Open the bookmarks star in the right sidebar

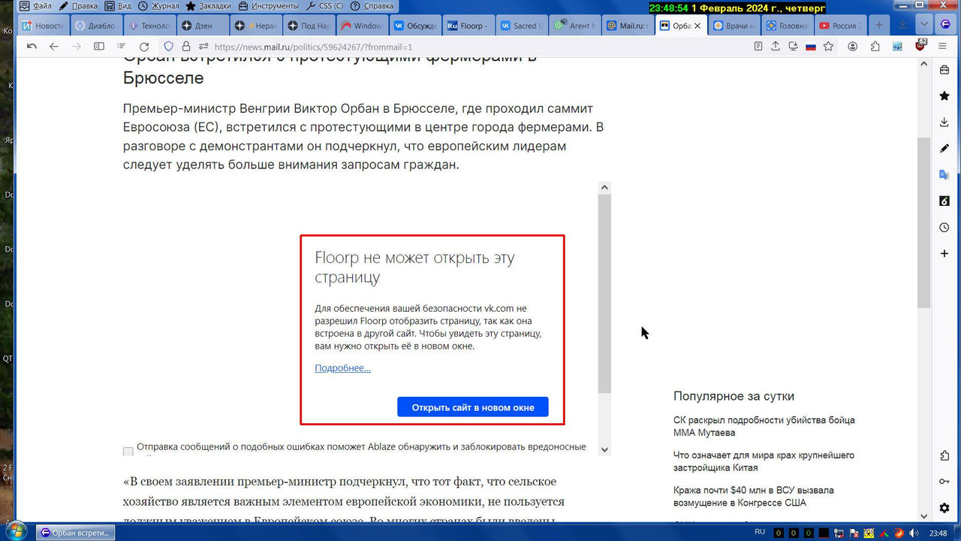[x=944, y=95]
